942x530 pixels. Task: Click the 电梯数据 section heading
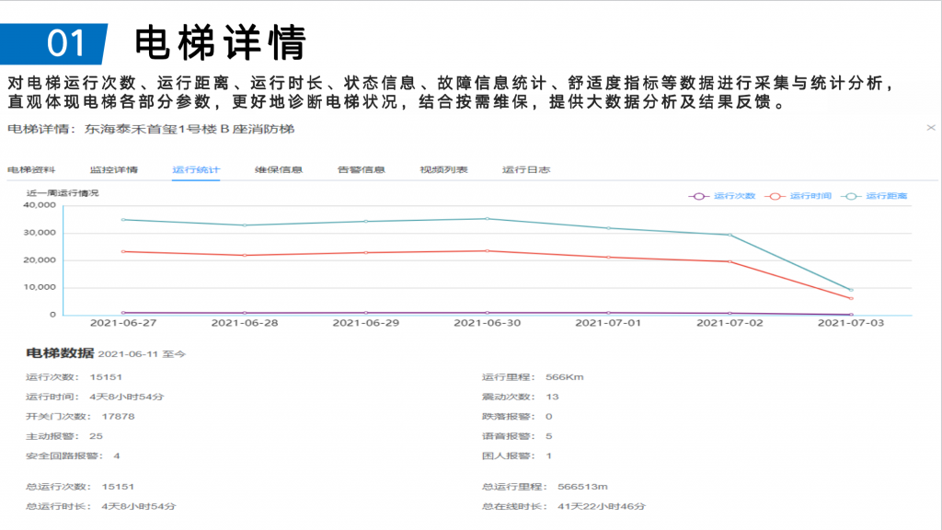(60, 352)
